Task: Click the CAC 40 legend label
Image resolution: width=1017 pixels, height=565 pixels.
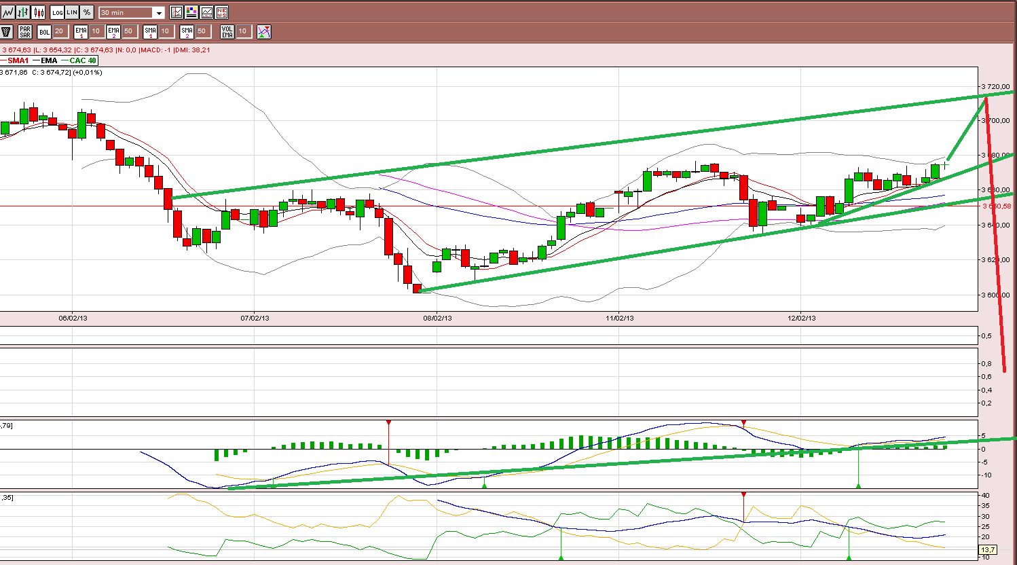Action: [x=83, y=60]
